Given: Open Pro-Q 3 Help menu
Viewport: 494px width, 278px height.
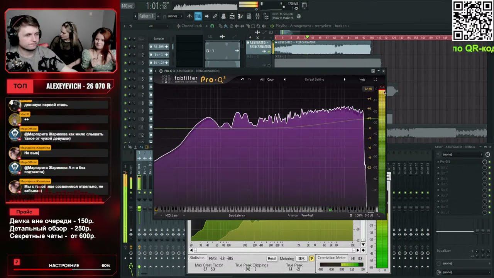Looking at the screenshot, I should pyautogui.click(x=362, y=80).
